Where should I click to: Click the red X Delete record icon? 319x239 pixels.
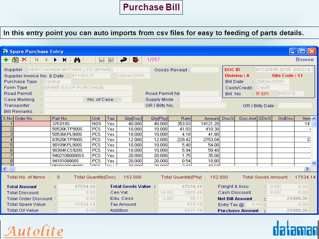[x=24, y=59]
